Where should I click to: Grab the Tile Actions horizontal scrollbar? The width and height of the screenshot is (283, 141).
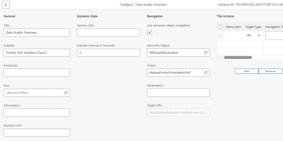click(238, 58)
